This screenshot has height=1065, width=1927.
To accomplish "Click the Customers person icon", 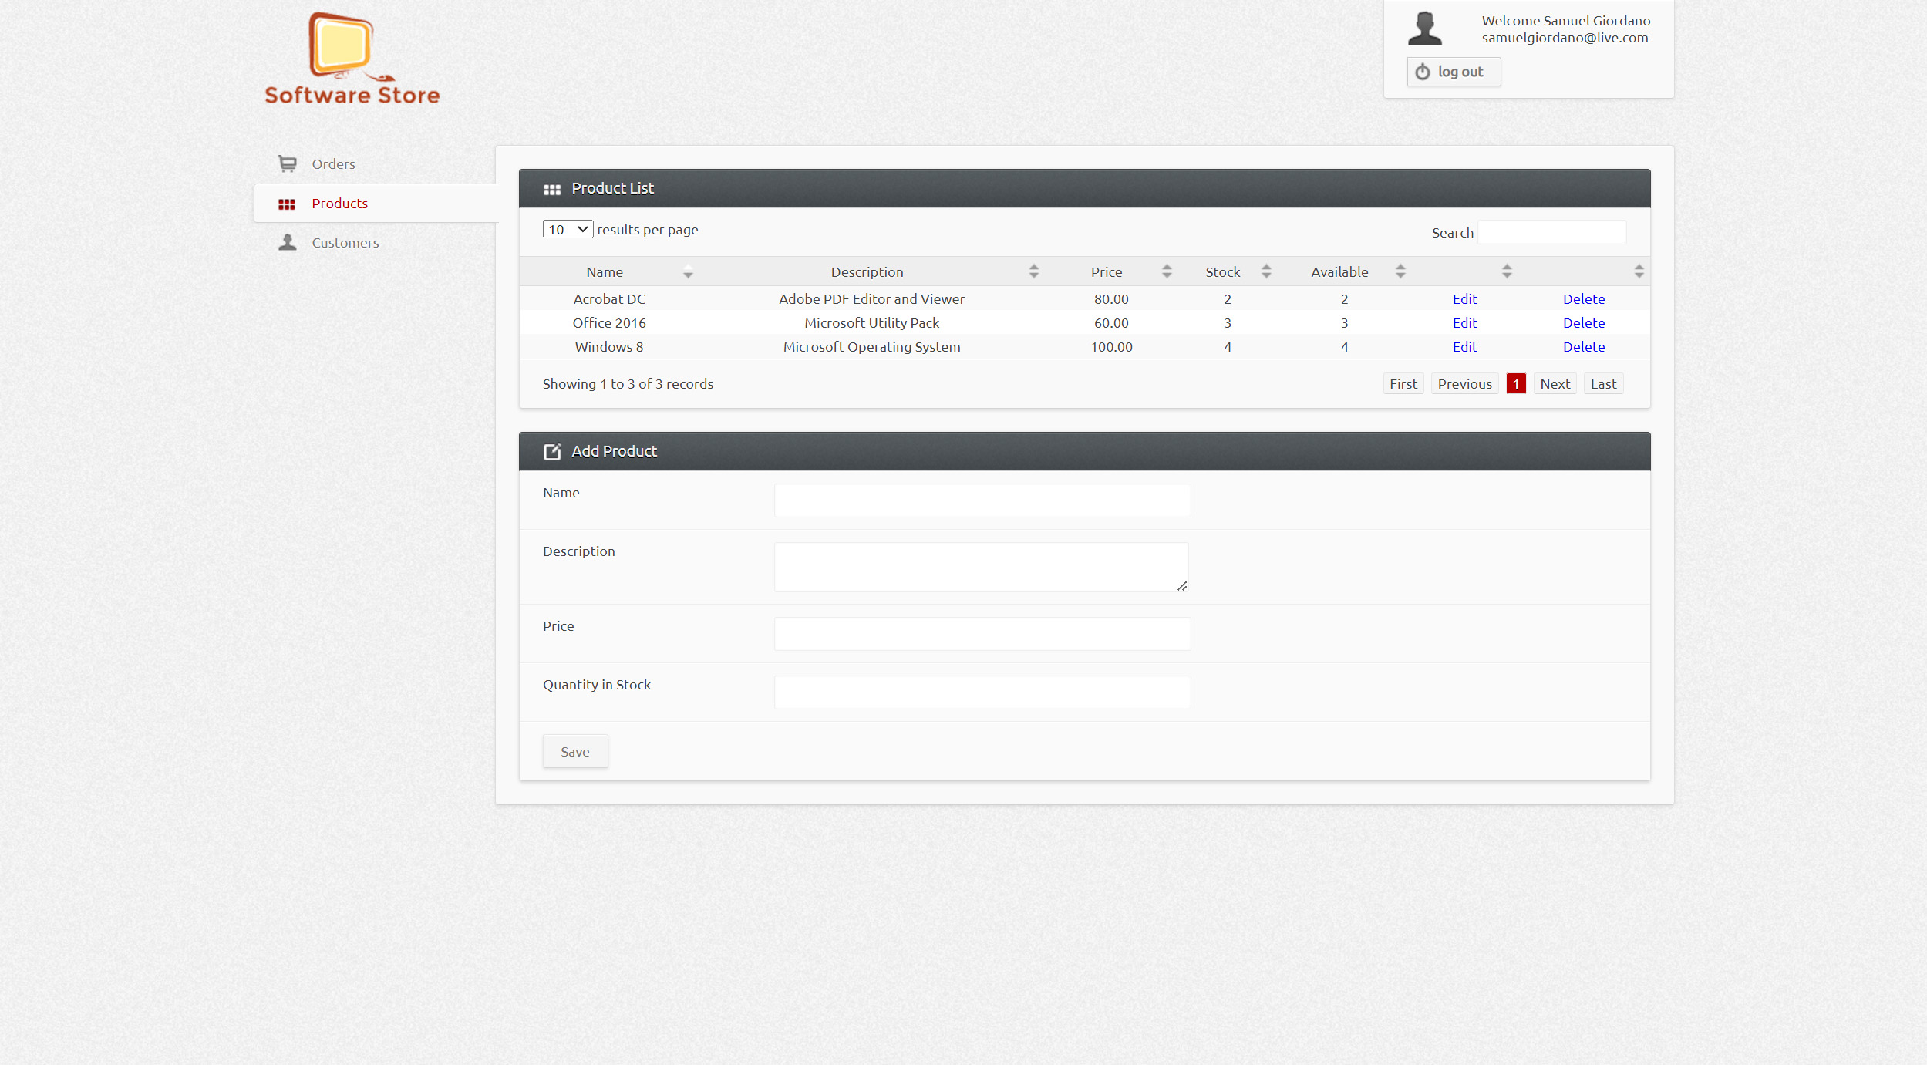I will tap(287, 242).
